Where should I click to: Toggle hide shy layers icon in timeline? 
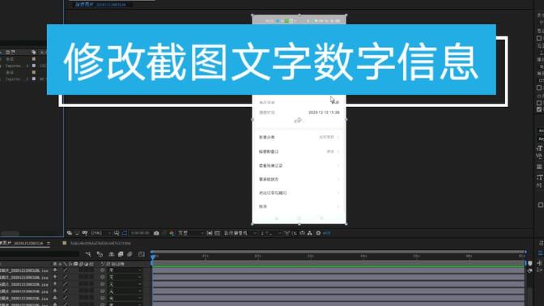(x=112, y=254)
